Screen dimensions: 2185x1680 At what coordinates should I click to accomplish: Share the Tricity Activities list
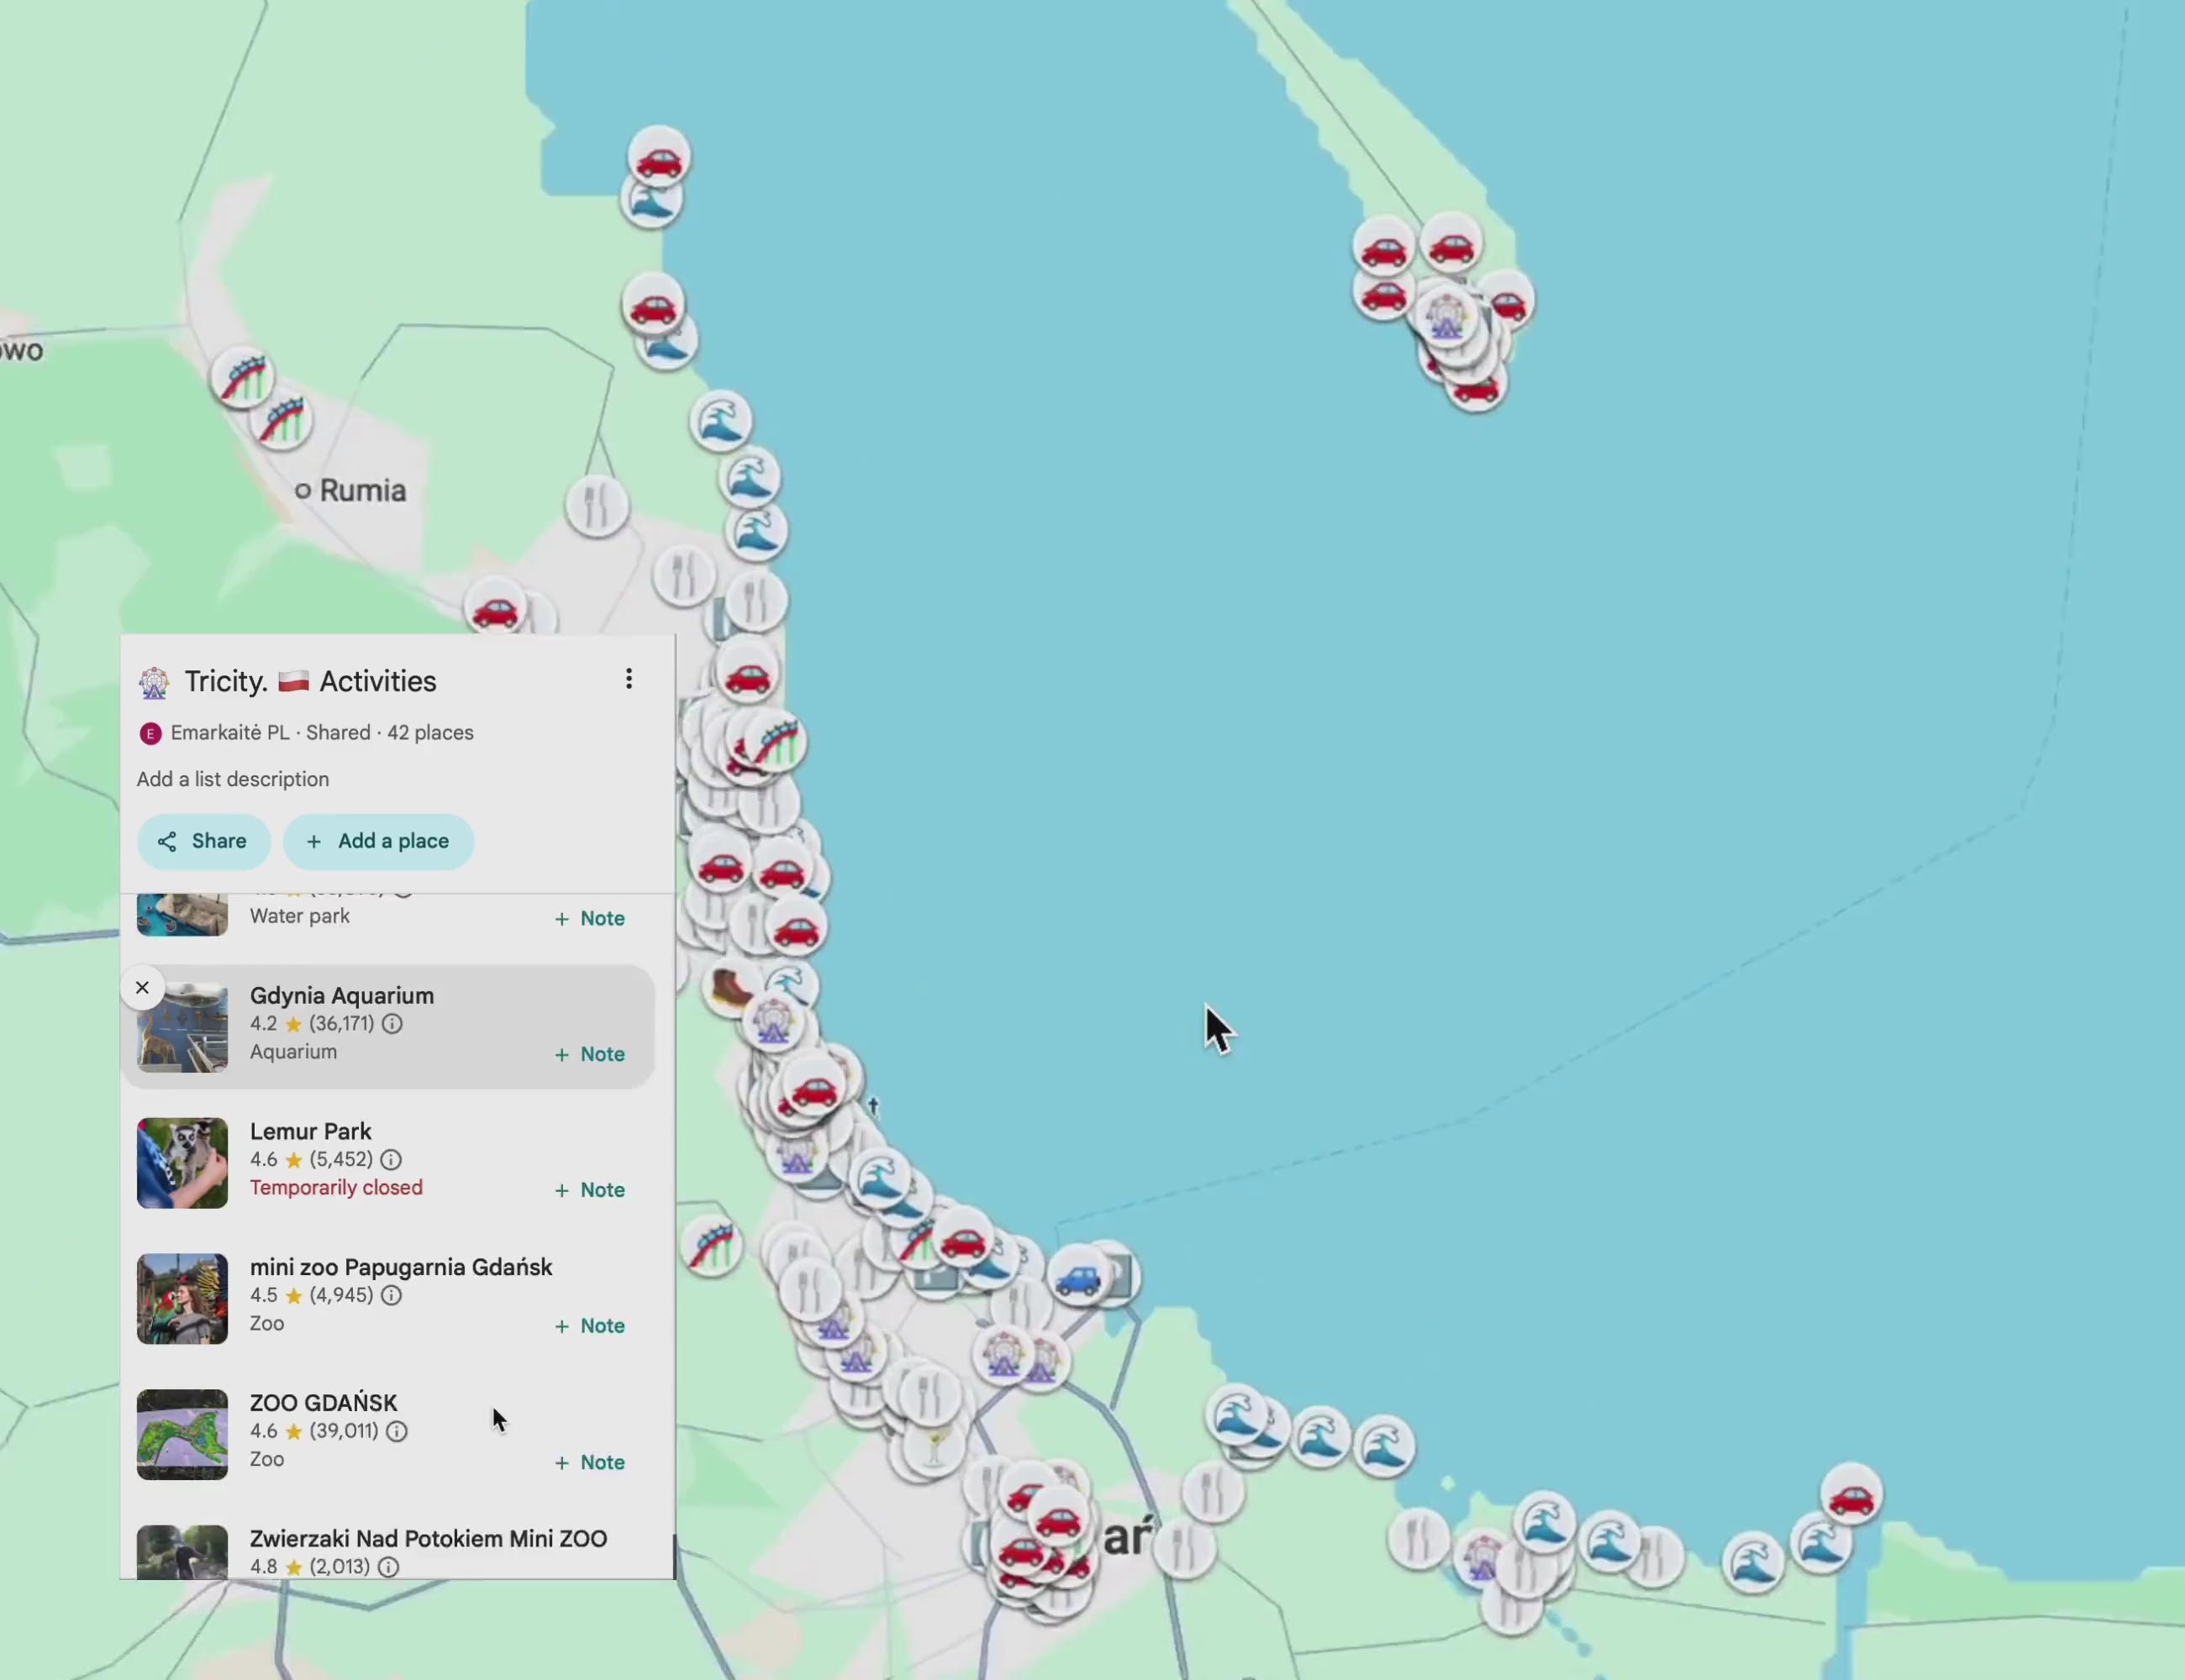tap(203, 841)
